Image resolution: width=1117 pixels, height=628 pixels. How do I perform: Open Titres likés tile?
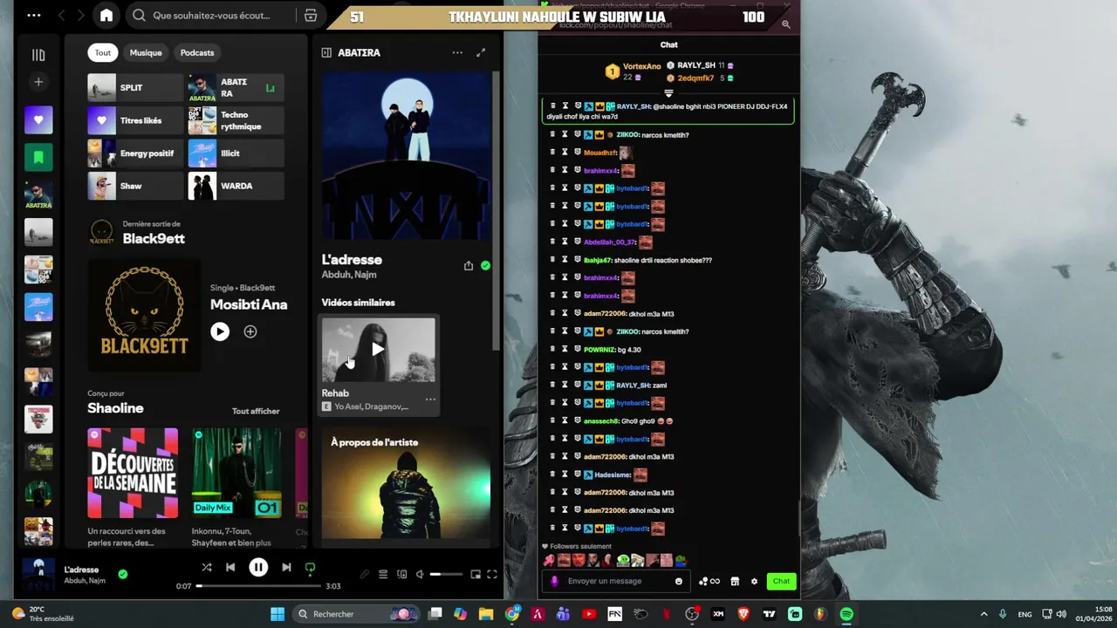(x=135, y=120)
